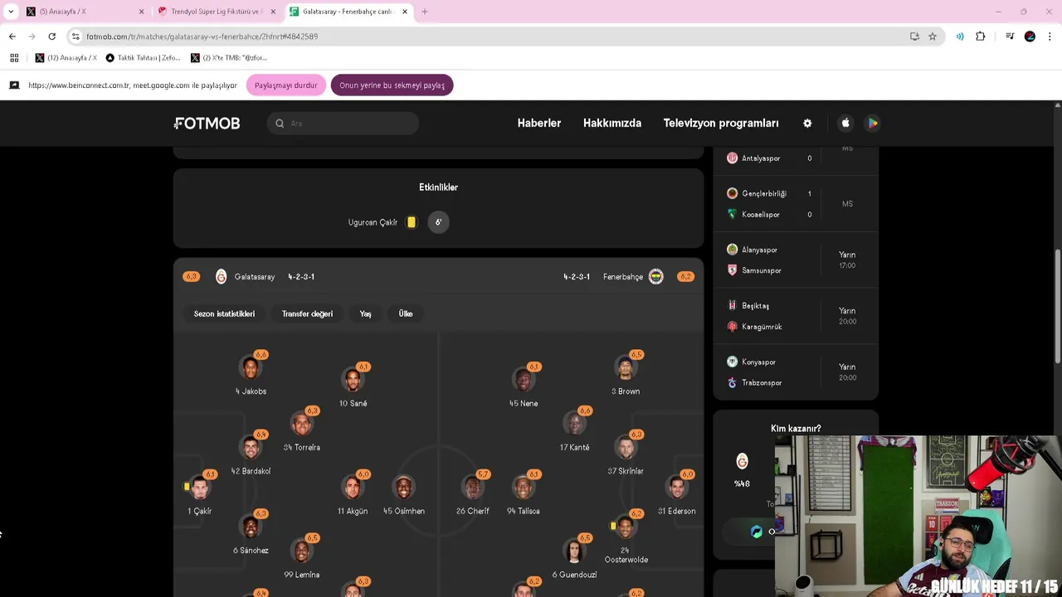The height and width of the screenshot is (597, 1062).
Task: Vote Galatasaray in Kim kazanır poll
Action: pos(742,461)
